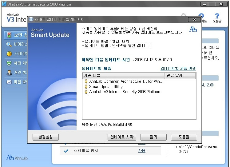230x167 pixels.
Task: Click the 만료 날짜 column header
Action: [x=180, y=76]
